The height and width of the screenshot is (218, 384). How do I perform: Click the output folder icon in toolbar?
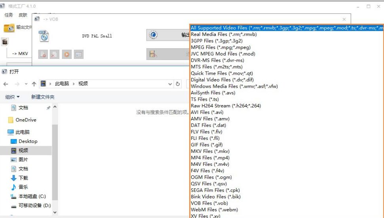point(9,28)
